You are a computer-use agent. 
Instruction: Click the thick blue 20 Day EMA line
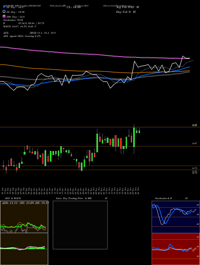(94, 77)
